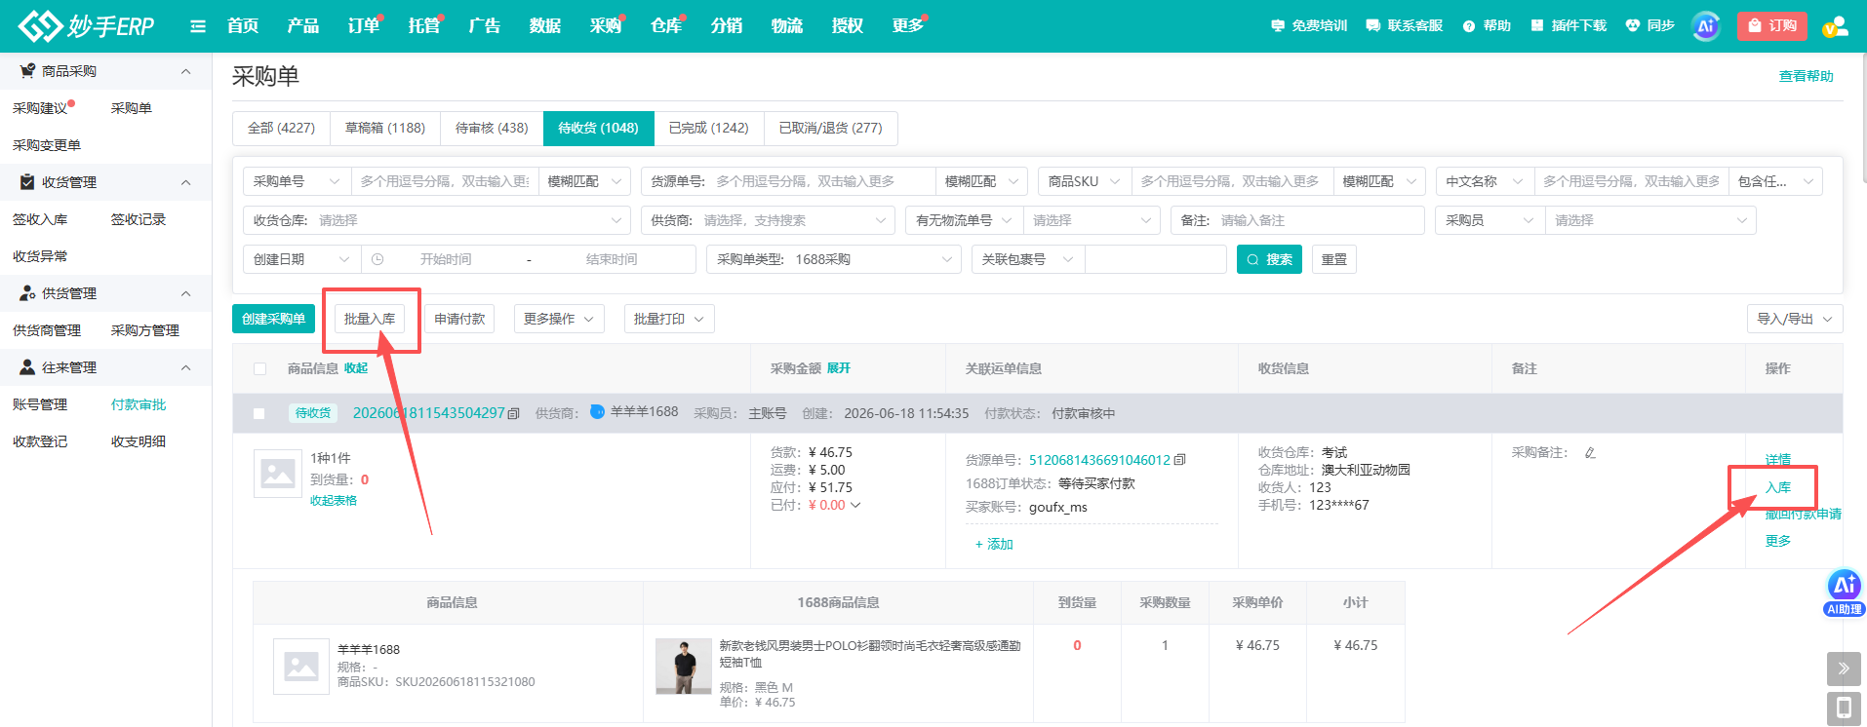
Task: Open the 订单 top menu
Action: point(364,26)
